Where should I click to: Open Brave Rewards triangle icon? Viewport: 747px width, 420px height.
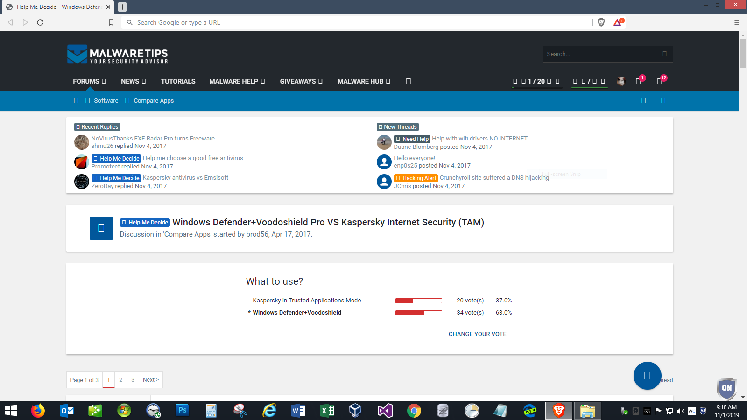point(618,22)
